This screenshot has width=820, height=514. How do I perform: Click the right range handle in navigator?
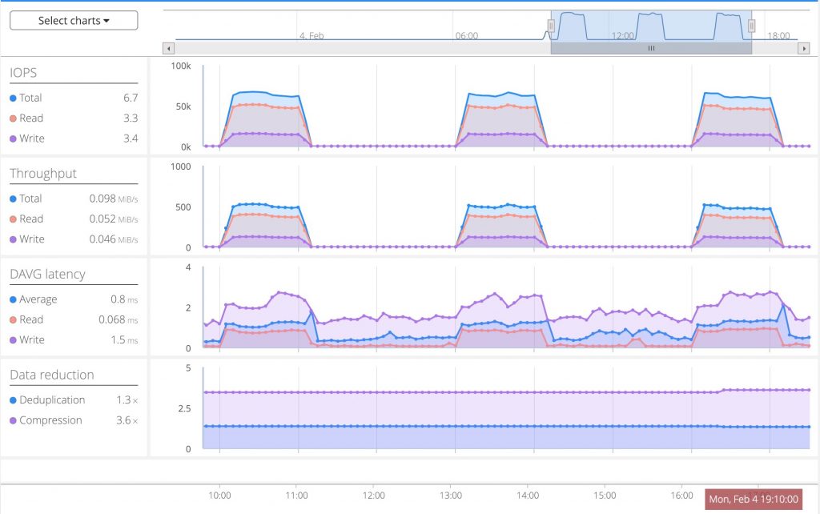(x=751, y=26)
